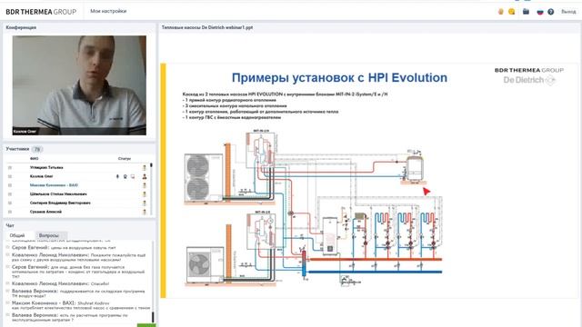This screenshot has width=582, height=327.
Task: Click BDR Thermea Group logo
Action: pos(41,12)
